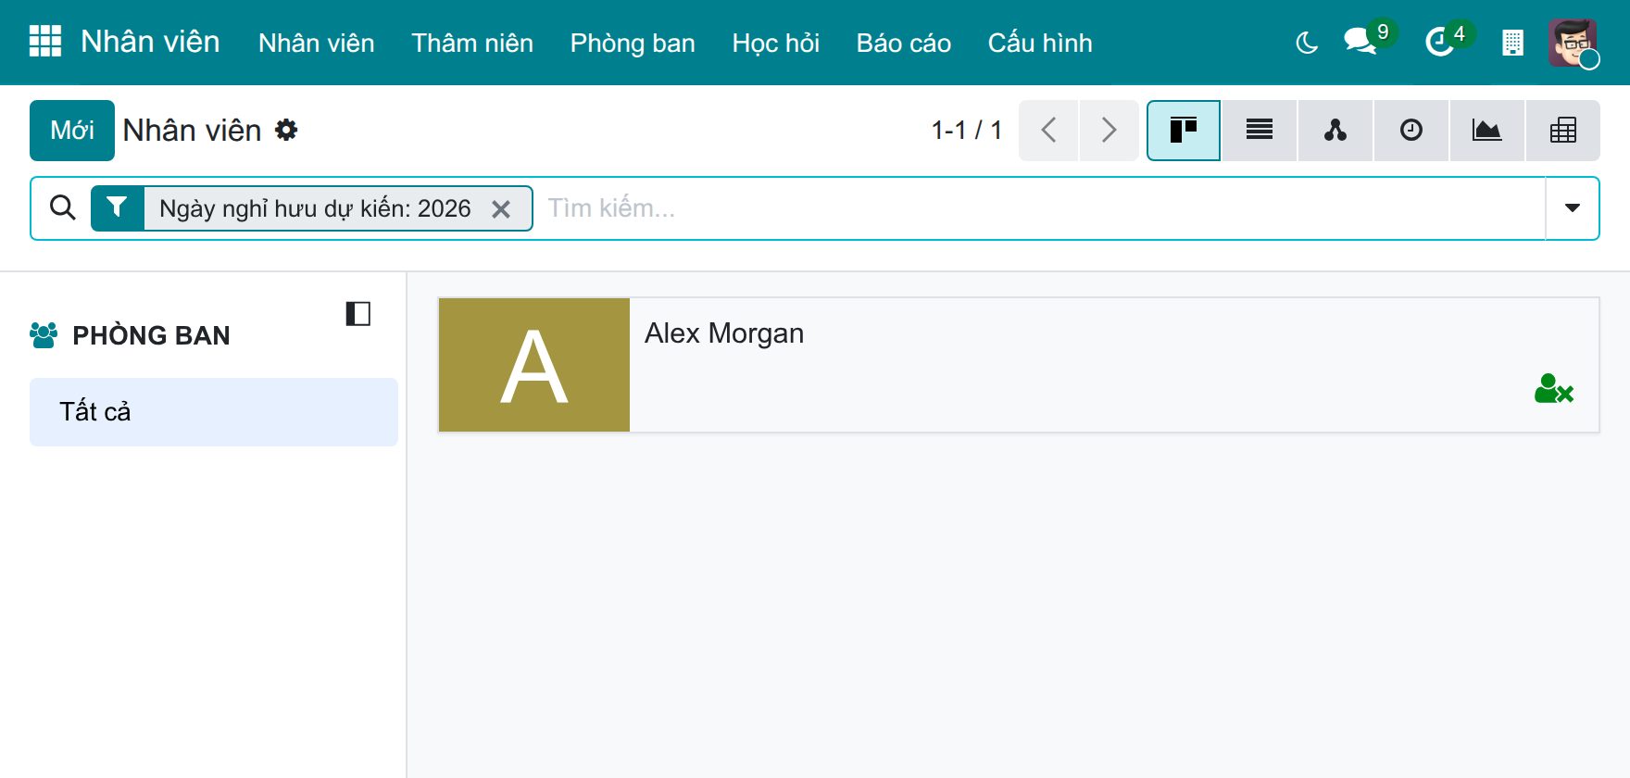Open Cấu hình menu

point(1040,43)
